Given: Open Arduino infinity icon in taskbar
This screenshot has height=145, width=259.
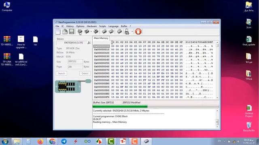Looking at the screenshot, I should pos(87,141).
